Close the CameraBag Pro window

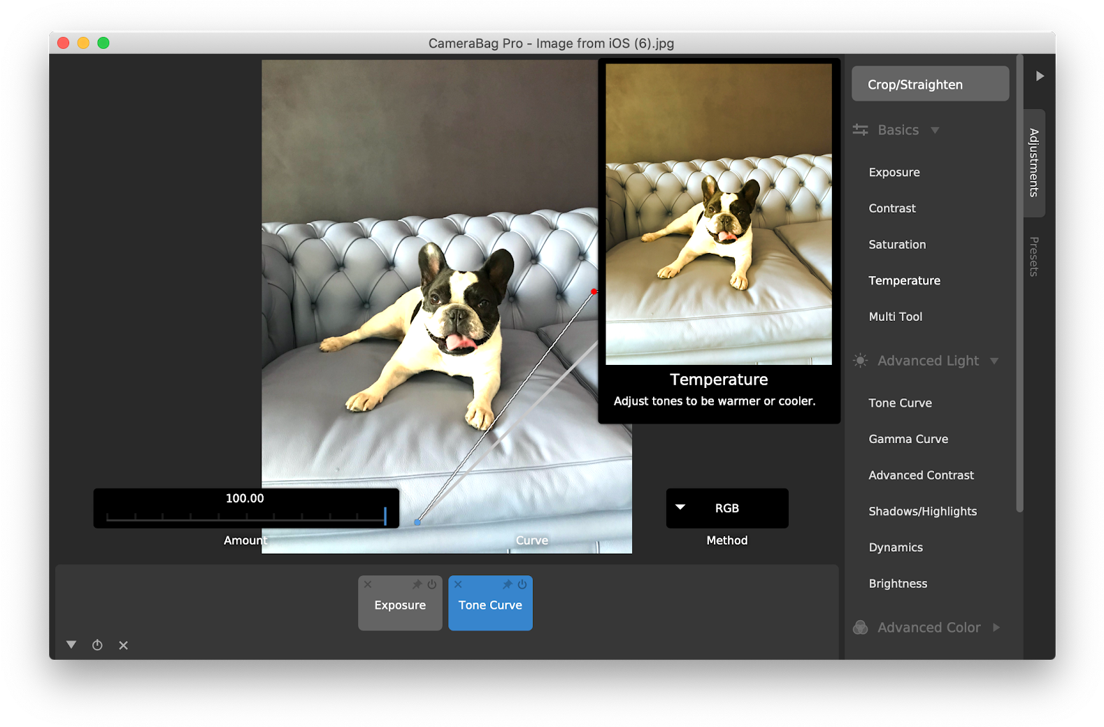click(63, 43)
